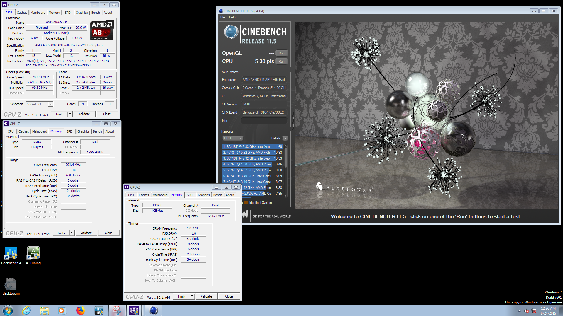Click the Show Desktop strip at the taskbar end
563x316 pixels.
561,310
